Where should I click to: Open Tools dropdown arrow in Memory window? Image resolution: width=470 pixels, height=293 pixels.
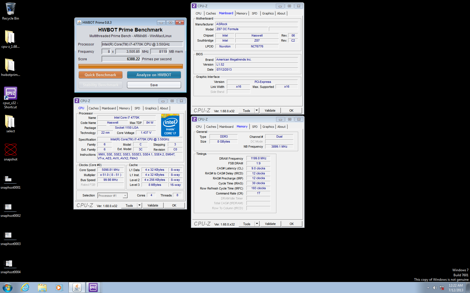(x=257, y=224)
